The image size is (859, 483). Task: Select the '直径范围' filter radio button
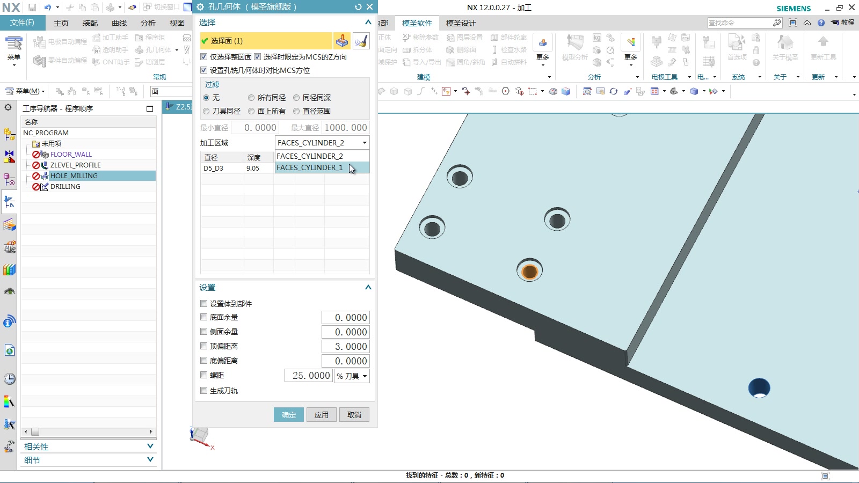296,111
